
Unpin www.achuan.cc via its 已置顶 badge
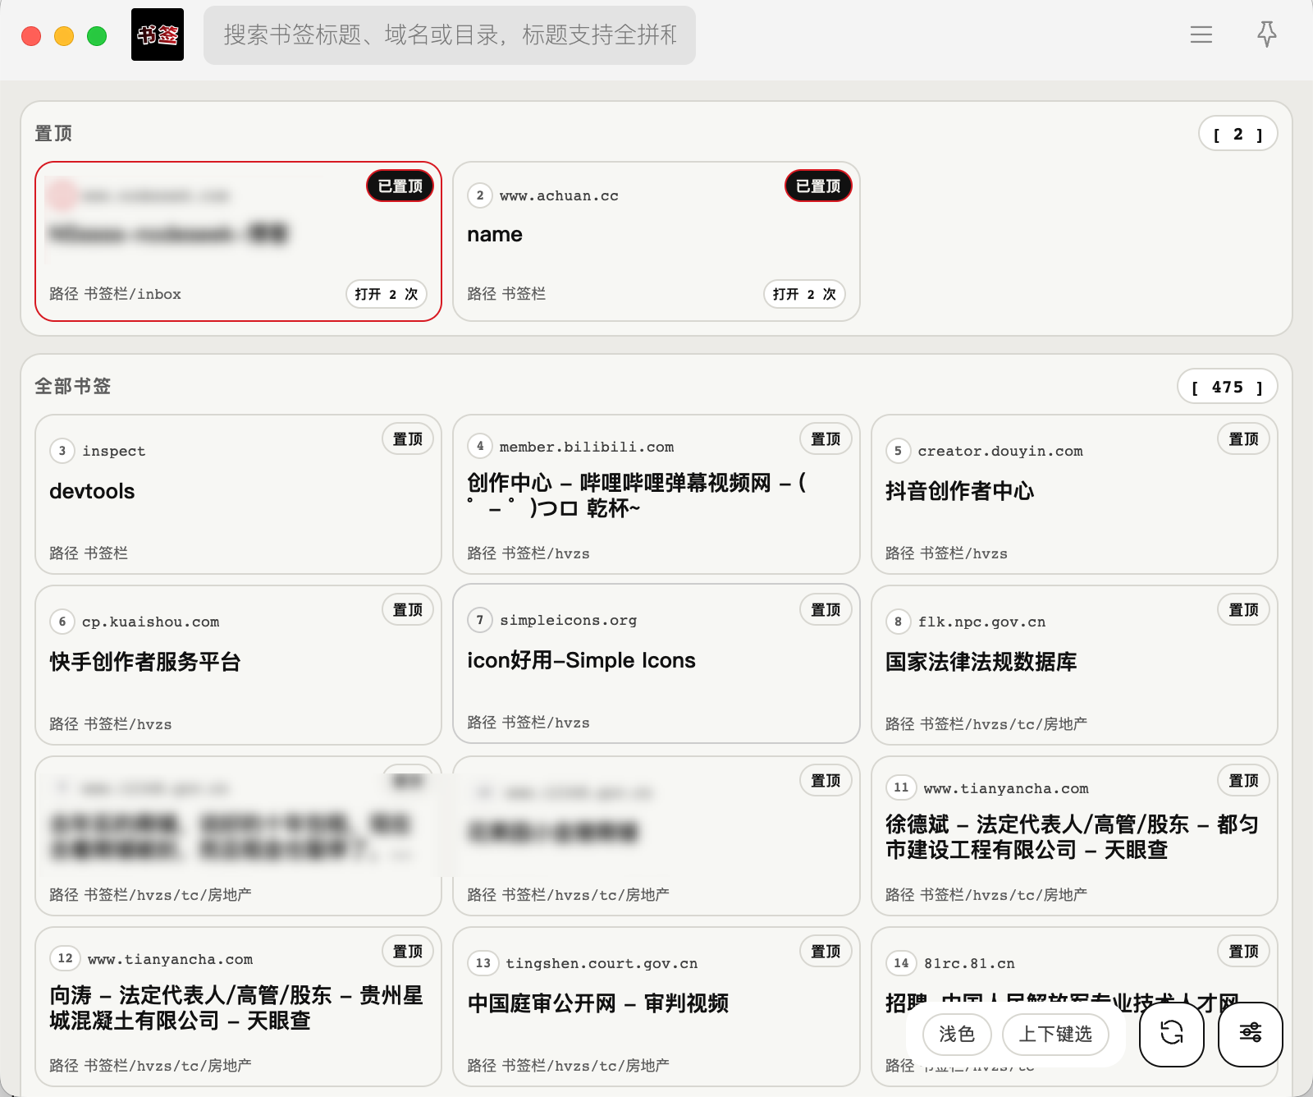tap(818, 186)
